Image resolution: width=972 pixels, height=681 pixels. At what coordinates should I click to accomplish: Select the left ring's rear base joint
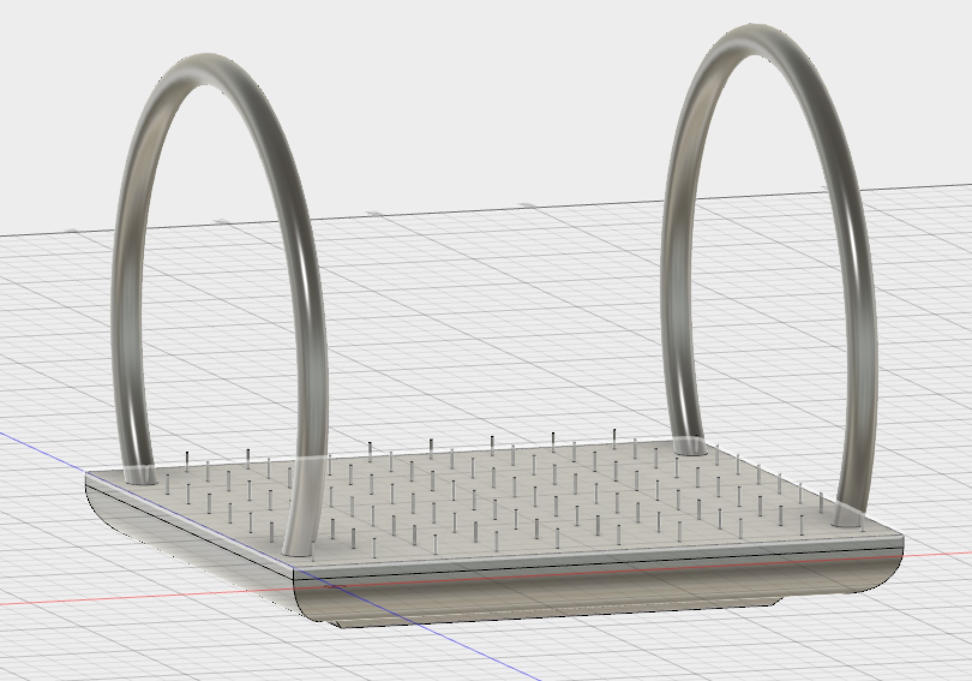pos(140,477)
